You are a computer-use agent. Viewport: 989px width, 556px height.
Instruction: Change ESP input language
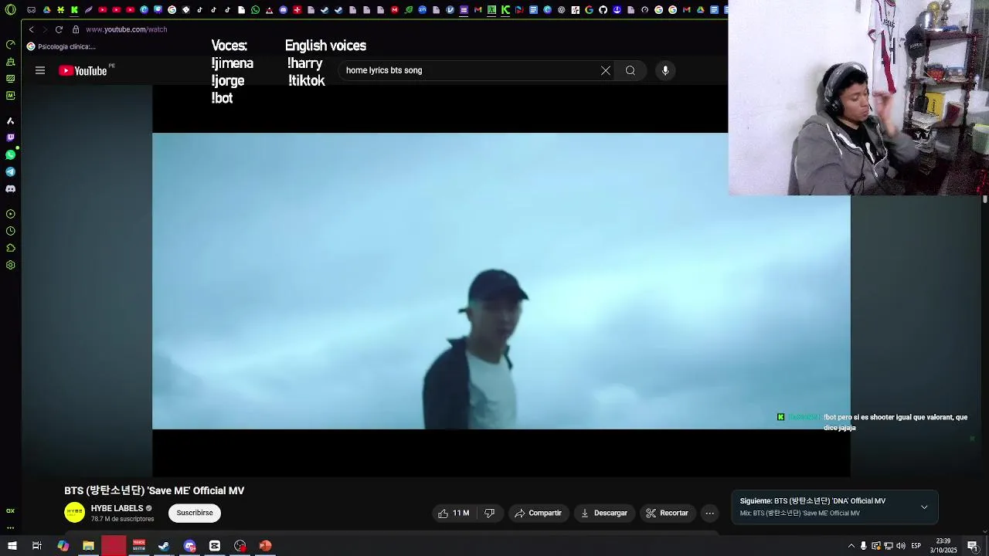pyautogui.click(x=916, y=546)
